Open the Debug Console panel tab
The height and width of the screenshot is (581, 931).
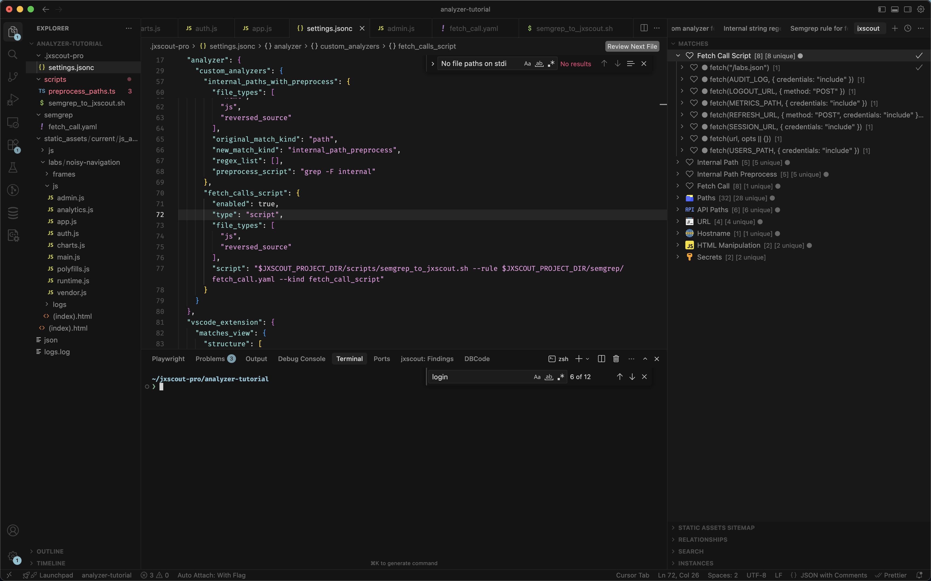coord(301,359)
